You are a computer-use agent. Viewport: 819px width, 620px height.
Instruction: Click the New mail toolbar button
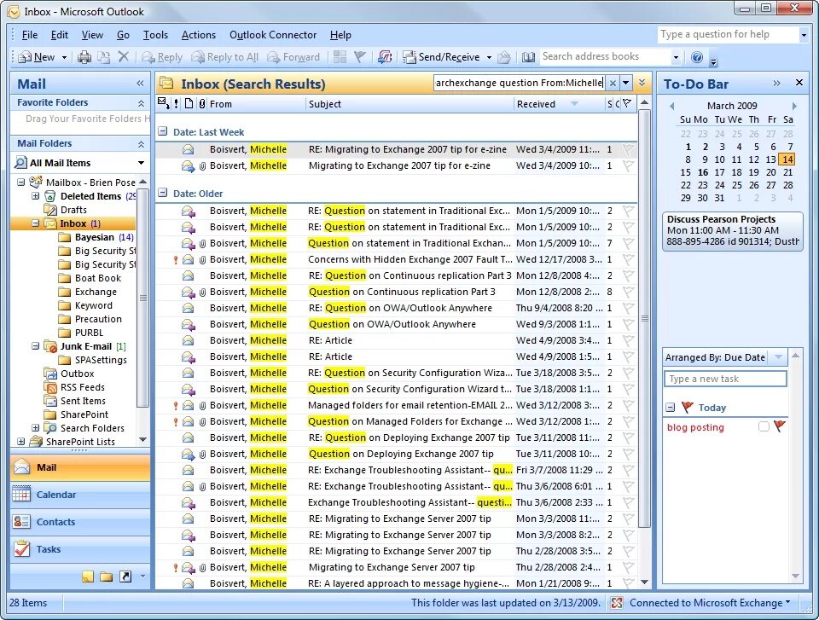(x=37, y=57)
